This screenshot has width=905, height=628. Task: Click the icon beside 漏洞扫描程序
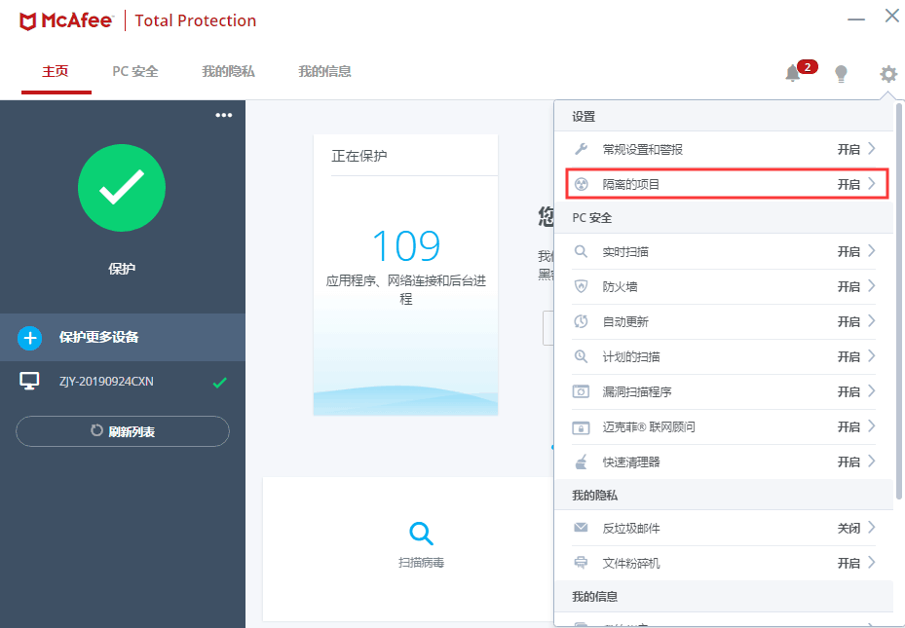(582, 391)
